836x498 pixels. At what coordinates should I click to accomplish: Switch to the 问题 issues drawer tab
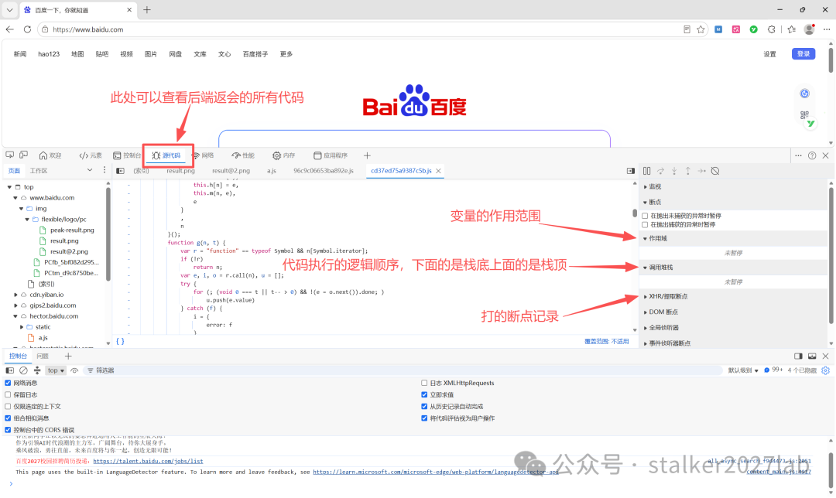click(43, 356)
